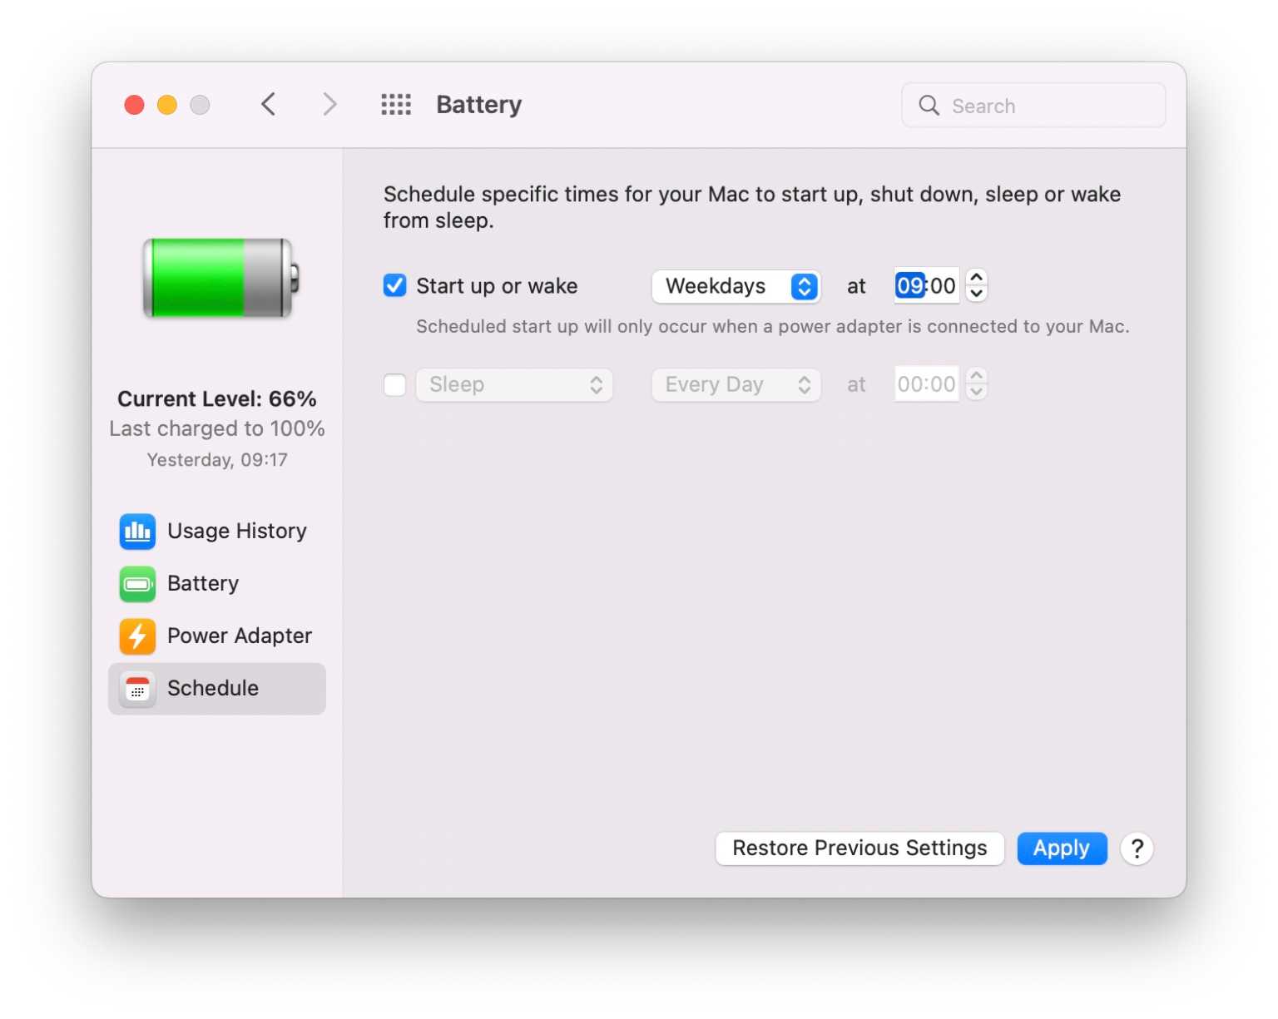
Task: Click the battery level illustration
Action: pyautogui.click(x=217, y=279)
